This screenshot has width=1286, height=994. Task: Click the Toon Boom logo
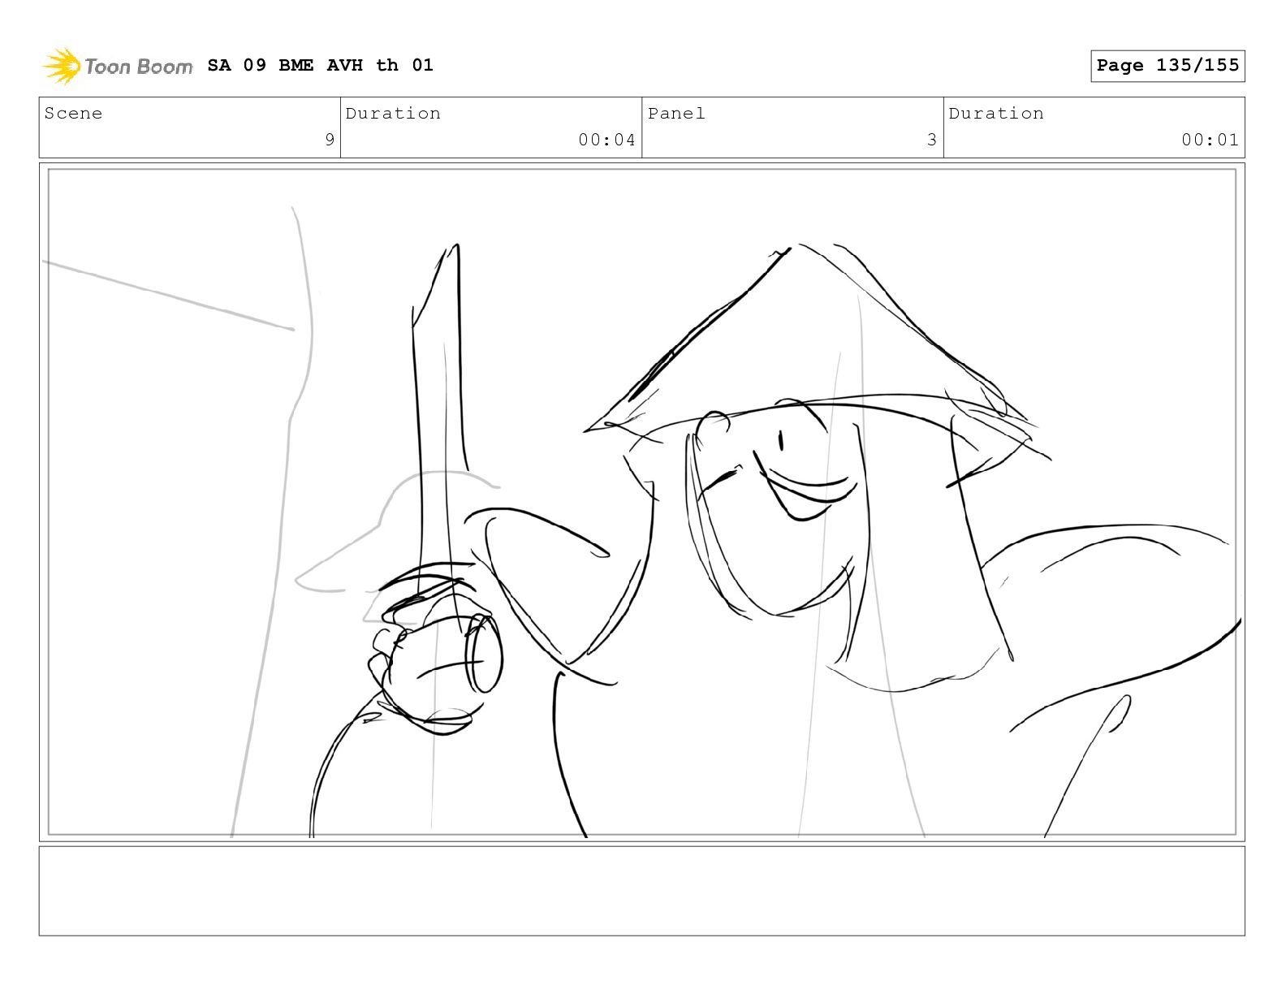[x=118, y=66]
